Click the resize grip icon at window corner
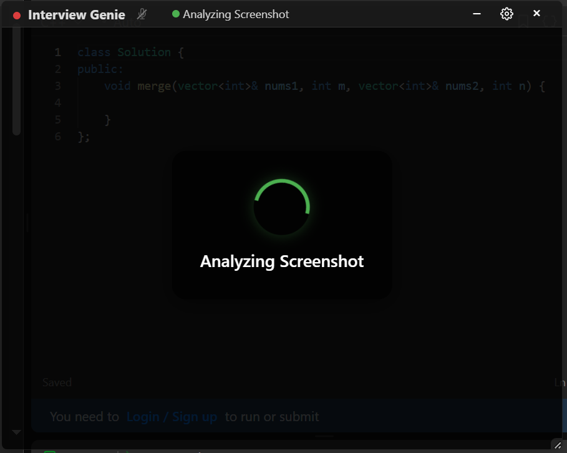Viewport: 567px width, 453px height. coord(558,446)
